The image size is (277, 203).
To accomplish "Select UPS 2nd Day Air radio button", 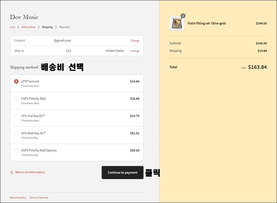I will click(16, 116).
